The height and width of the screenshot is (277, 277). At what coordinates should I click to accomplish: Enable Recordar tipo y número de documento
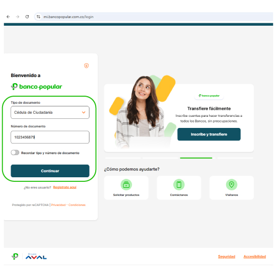pos(15,153)
